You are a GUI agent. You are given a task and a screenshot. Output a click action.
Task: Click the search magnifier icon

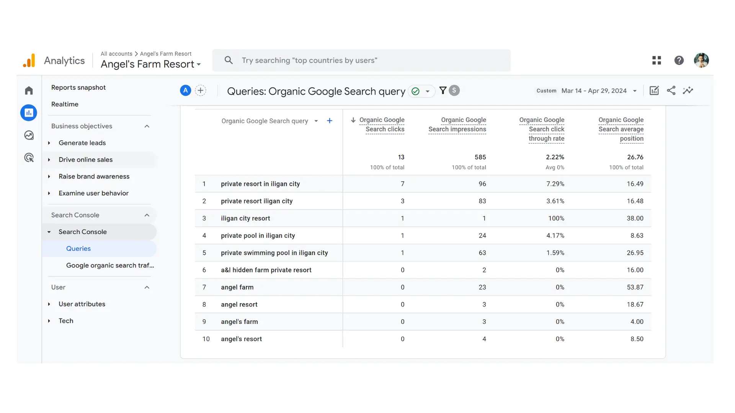pyautogui.click(x=229, y=60)
